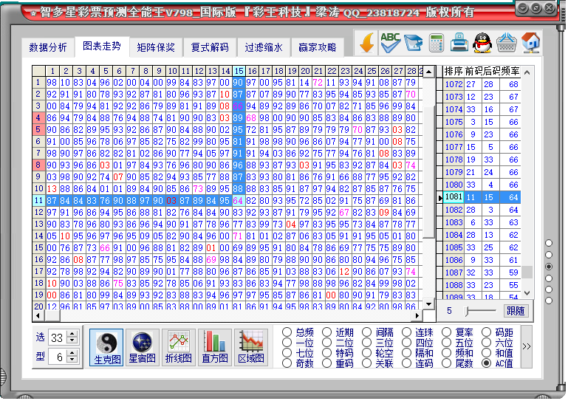
Task: Increase the 型 value of 6
Action: pos(72,353)
